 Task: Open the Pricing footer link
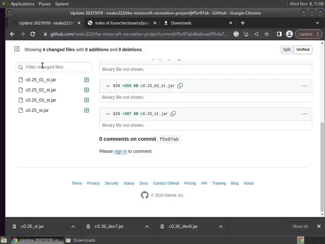(190, 183)
